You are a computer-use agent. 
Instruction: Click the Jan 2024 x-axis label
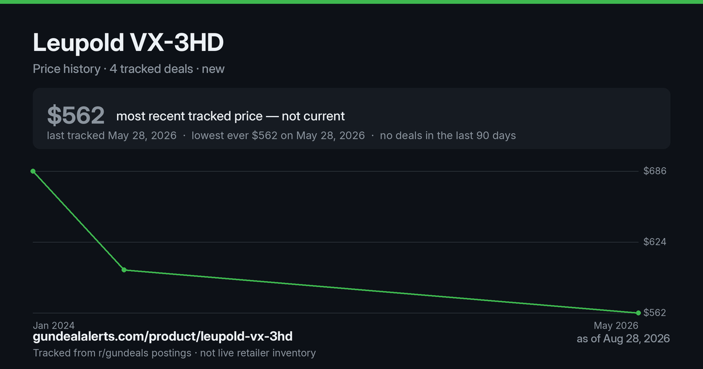coord(54,325)
